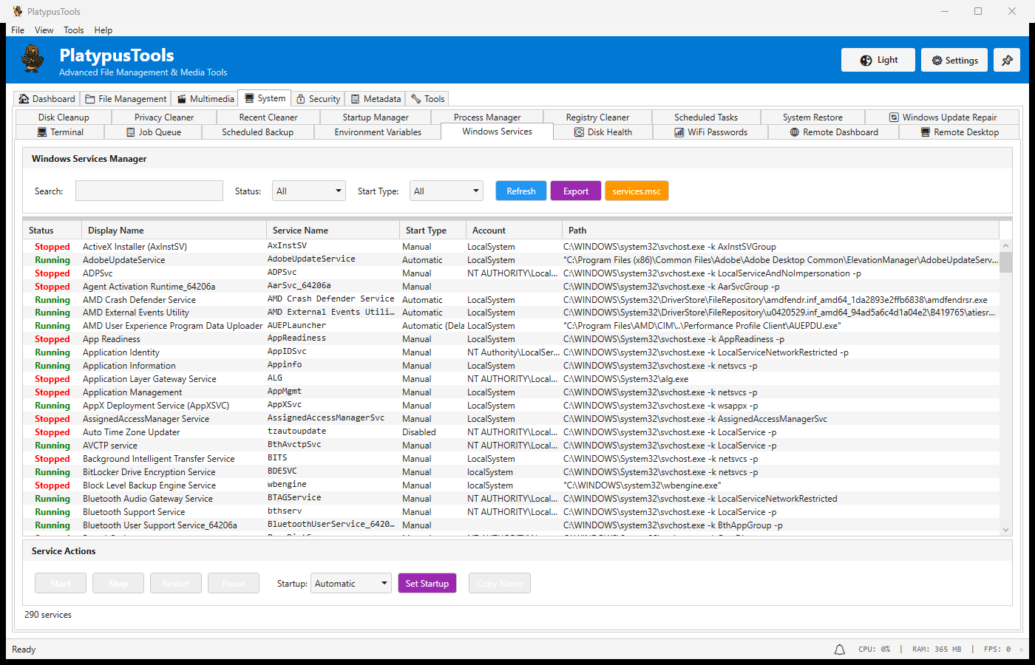
Task: Toggle the Light theme button
Action: tap(878, 61)
